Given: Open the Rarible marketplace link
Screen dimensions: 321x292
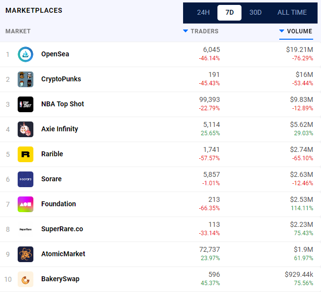Looking at the screenshot, I should 52,154.
